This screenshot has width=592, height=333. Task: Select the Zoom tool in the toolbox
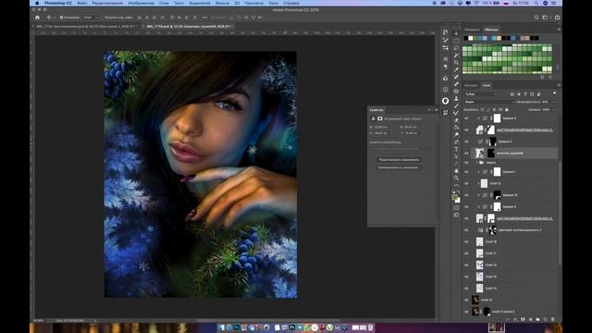click(x=456, y=178)
